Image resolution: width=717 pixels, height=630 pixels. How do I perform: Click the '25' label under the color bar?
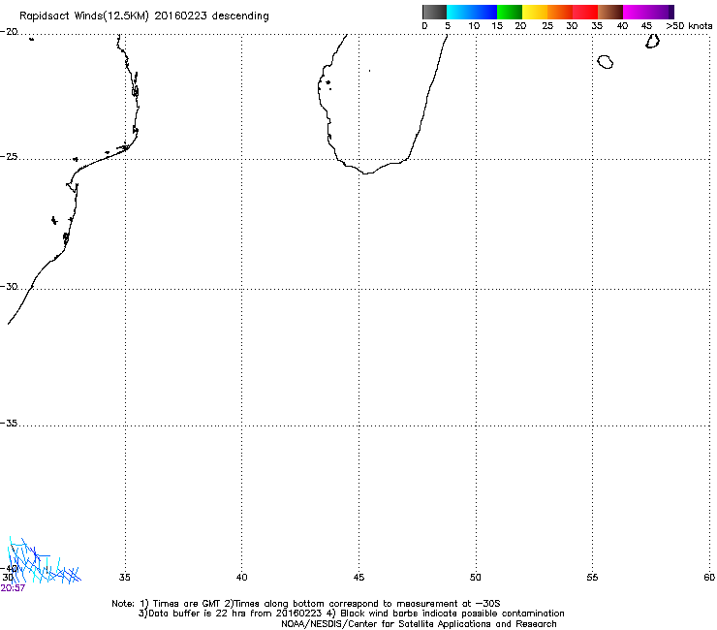pyautogui.click(x=547, y=26)
